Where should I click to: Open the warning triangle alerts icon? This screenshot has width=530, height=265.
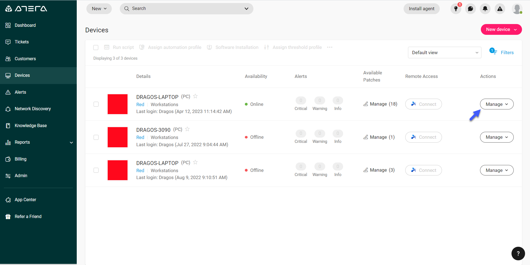[500, 9]
